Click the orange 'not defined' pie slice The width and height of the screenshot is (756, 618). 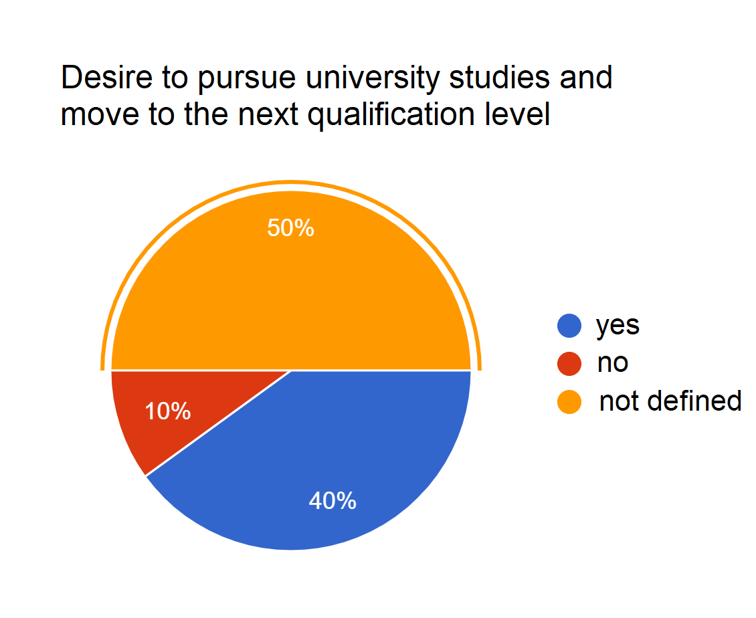[291, 294]
